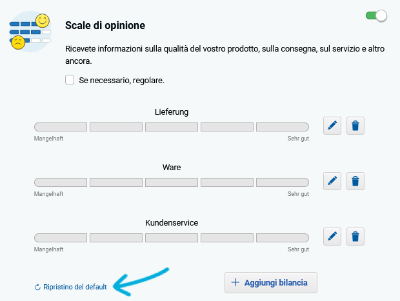
Task: Click the 'Aggiungi bilancia' button
Action: pyautogui.click(x=271, y=283)
